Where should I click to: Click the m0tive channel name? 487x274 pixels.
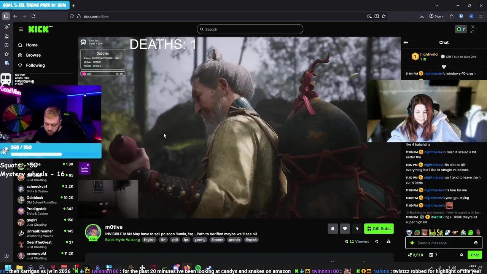coord(114,227)
